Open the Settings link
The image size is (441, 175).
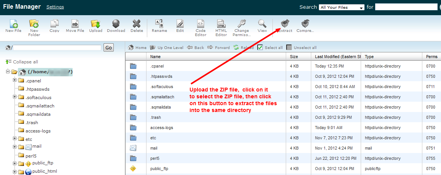[x=55, y=7]
